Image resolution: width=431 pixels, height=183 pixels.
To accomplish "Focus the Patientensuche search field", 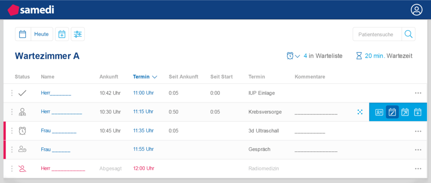I will (x=377, y=34).
